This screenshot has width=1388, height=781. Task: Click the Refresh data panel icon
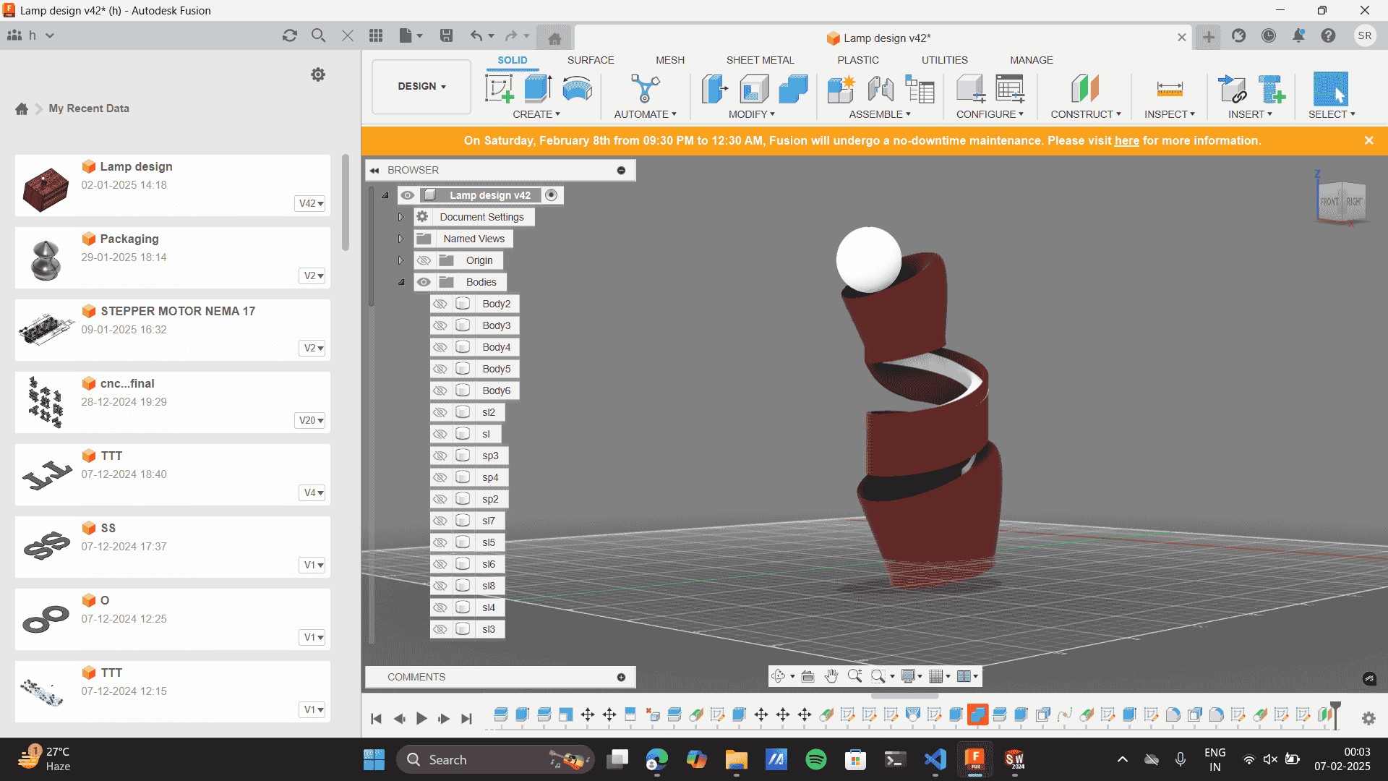click(x=290, y=35)
